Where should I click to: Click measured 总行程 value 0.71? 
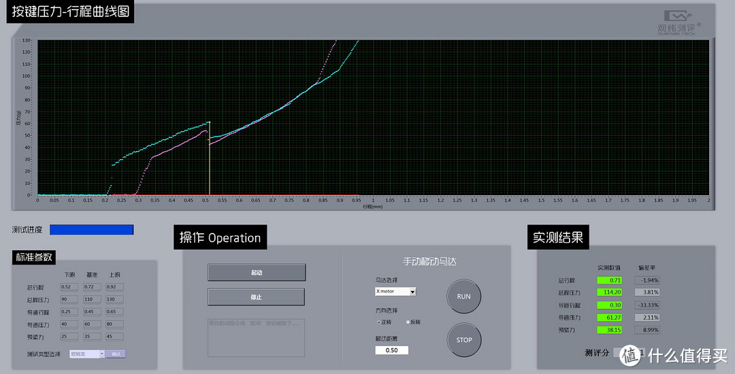pos(609,280)
